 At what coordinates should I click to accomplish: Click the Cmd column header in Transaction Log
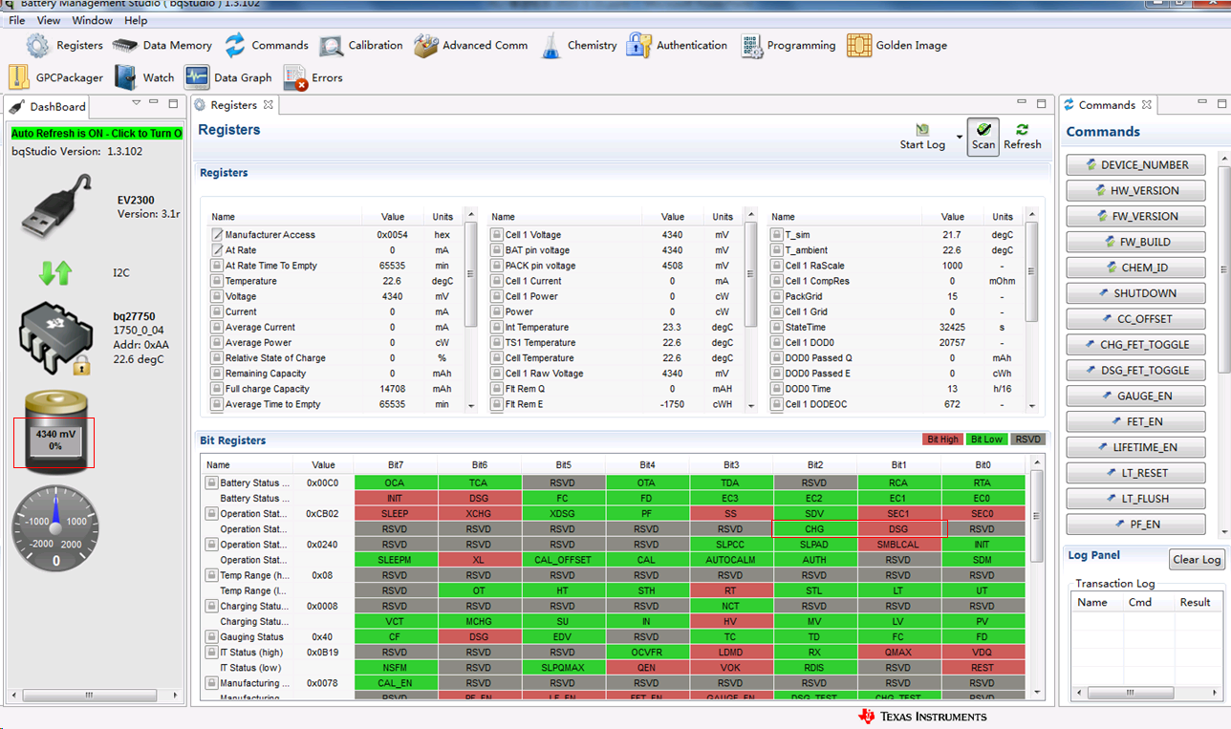point(1140,602)
